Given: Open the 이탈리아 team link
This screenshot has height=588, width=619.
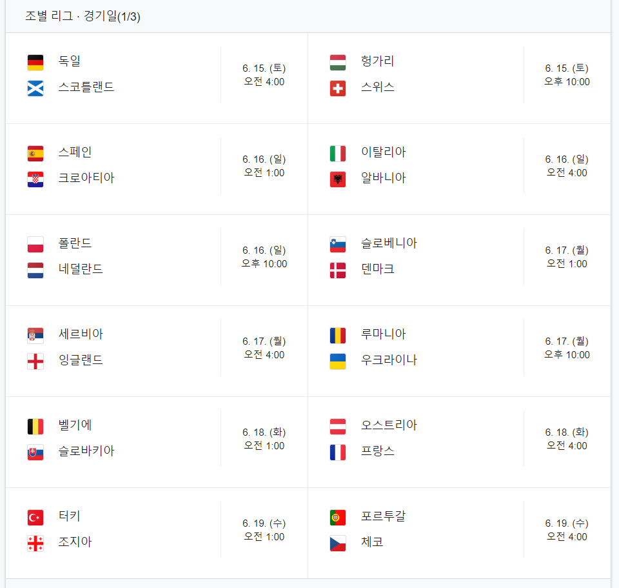Looking at the screenshot, I should (383, 152).
